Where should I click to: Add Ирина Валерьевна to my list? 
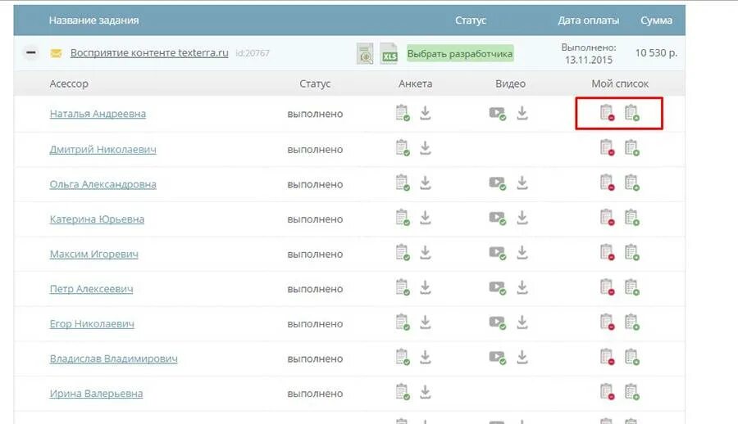click(x=631, y=391)
